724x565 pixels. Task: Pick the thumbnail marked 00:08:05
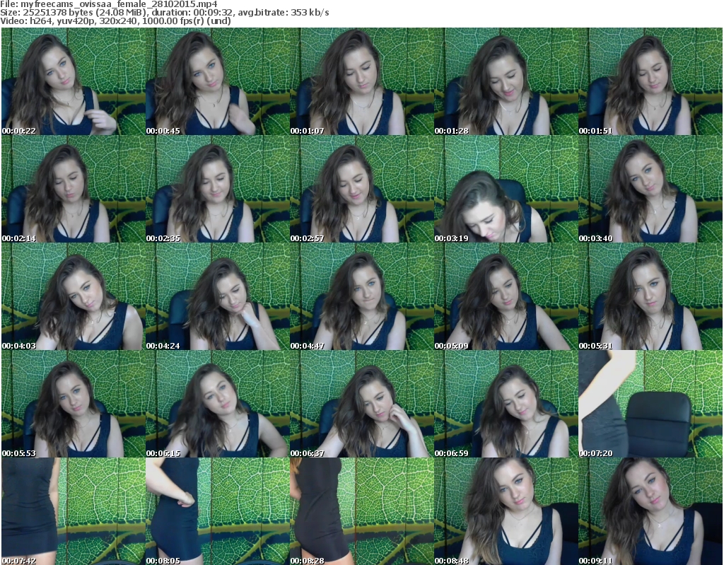tap(218, 511)
